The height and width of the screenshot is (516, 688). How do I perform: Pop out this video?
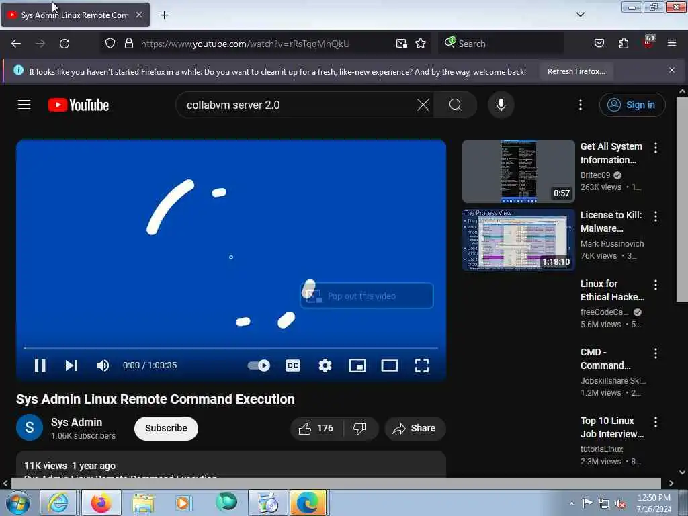pos(367,296)
